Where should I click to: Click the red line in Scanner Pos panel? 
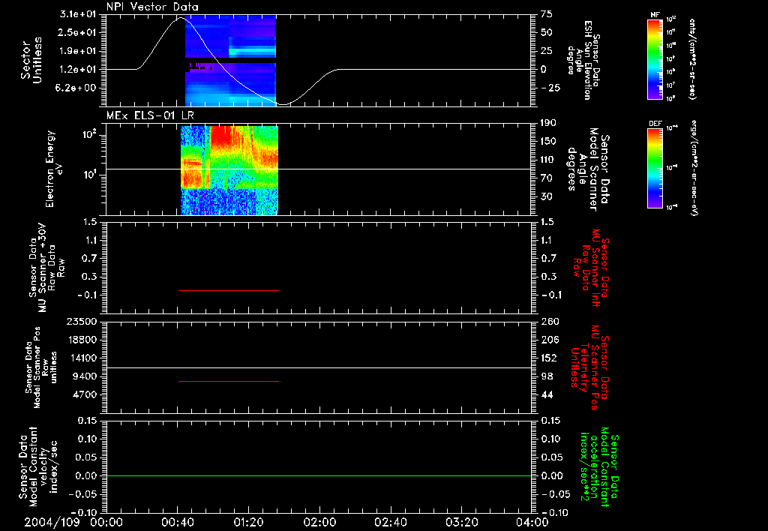(x=228, y=381)
